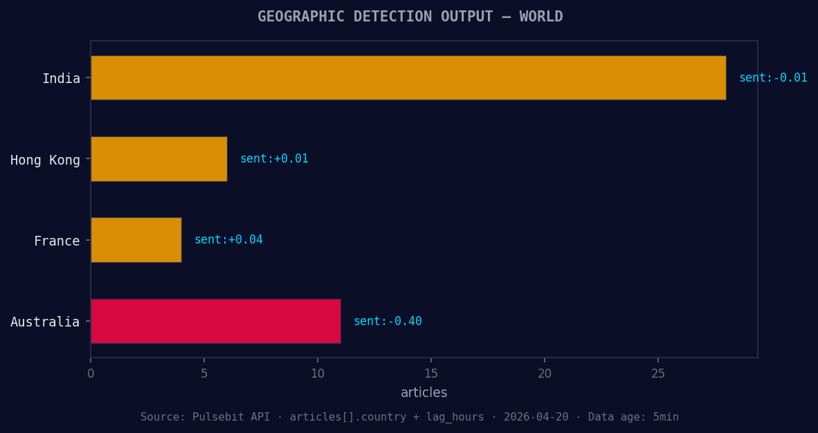Click the sent:+0.01 annotation for Hong Kong
This screenshot has width=818, height=433.
273,158
